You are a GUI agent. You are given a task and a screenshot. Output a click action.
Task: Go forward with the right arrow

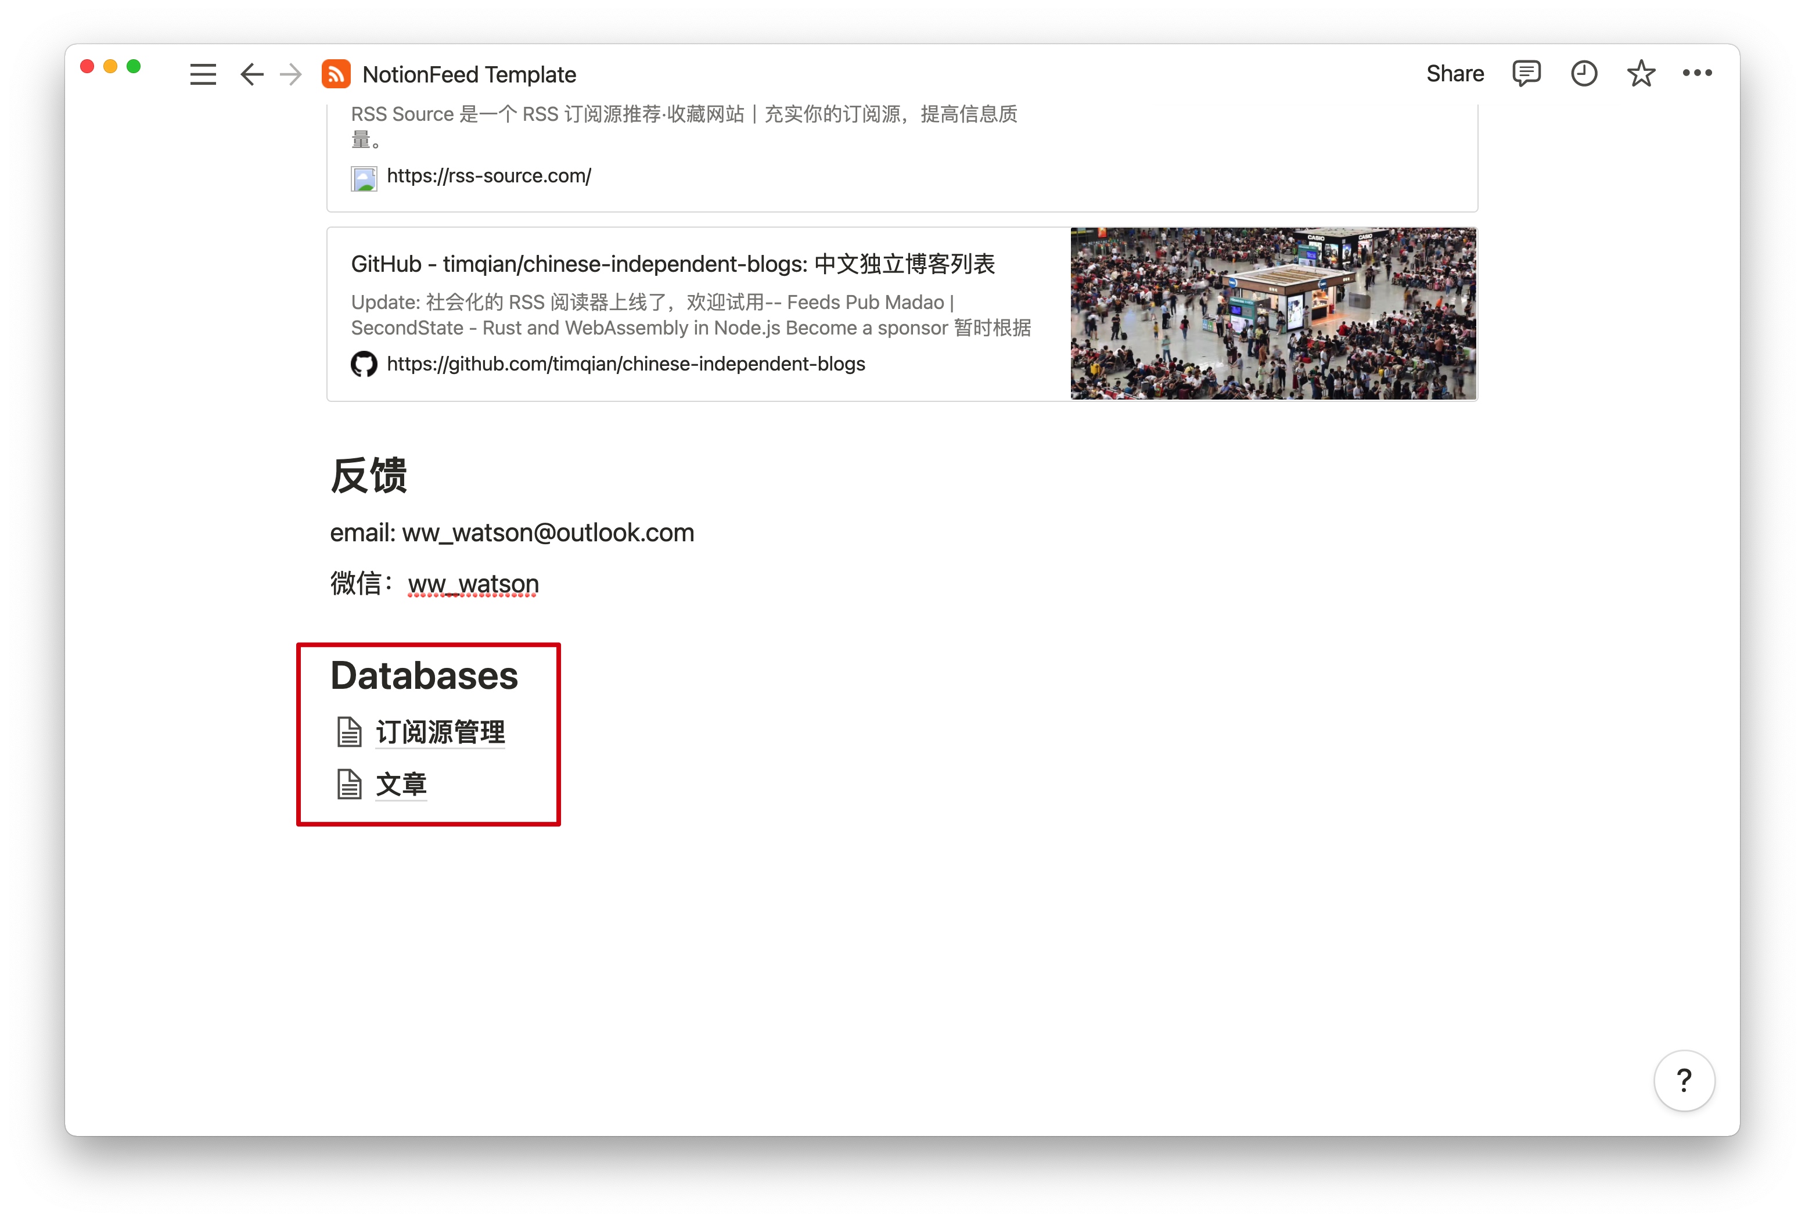click(x=292, y=74)
